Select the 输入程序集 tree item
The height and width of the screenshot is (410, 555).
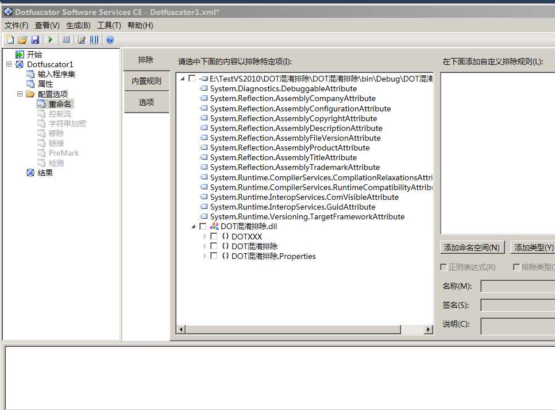pyautogui.click(x=56, y=74)
